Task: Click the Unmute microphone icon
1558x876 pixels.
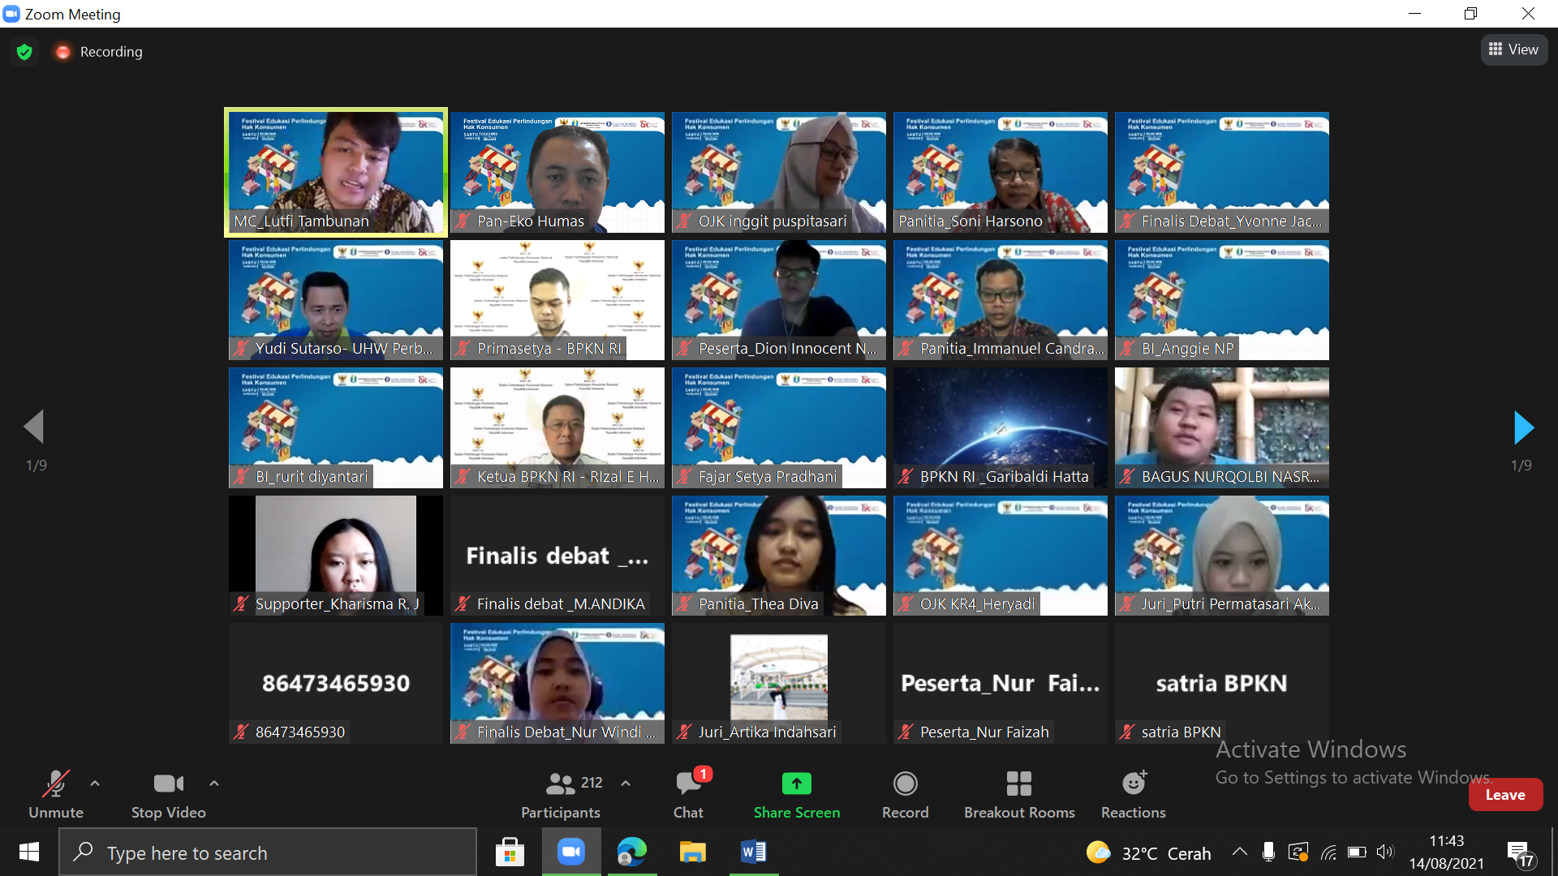Action: [x=55, y=784]
